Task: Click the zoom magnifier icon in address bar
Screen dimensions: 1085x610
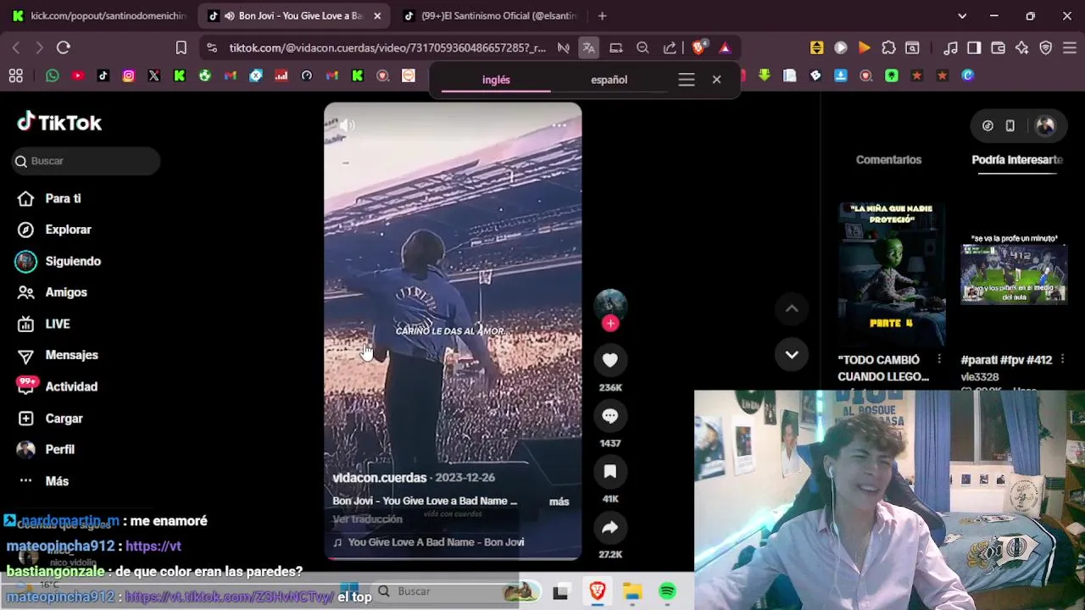Action: click(643, 47)
